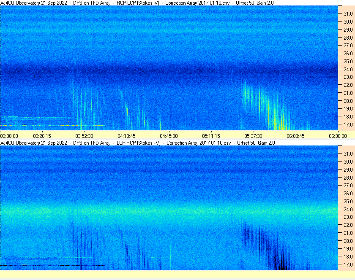Viewport: 355px width, 280px height.
Task: Click 31.0 frequency label on Stokes +V chart
Action: [x=348, y=153]
